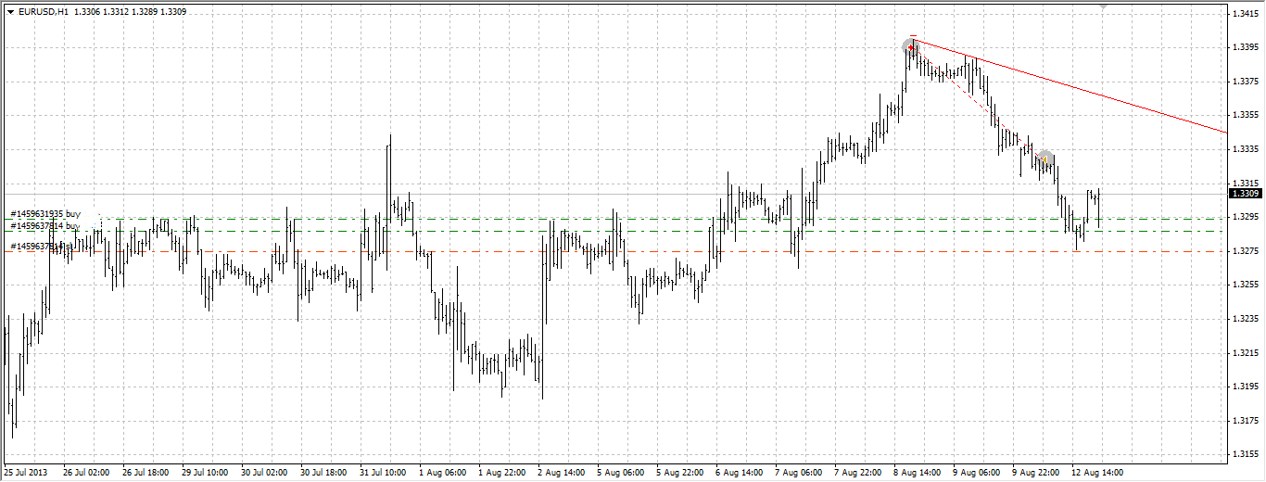Click the 1.3195 price scale label
This screenshot has width=1266, height=482.
click(x=1245, y=387)
